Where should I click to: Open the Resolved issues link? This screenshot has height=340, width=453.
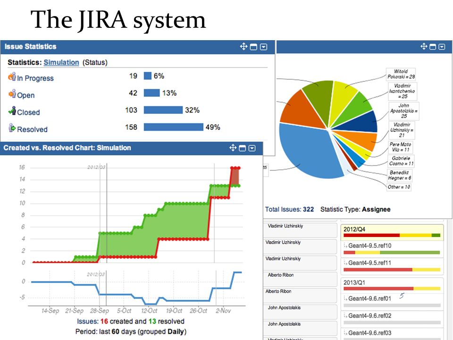coord(32,129)
